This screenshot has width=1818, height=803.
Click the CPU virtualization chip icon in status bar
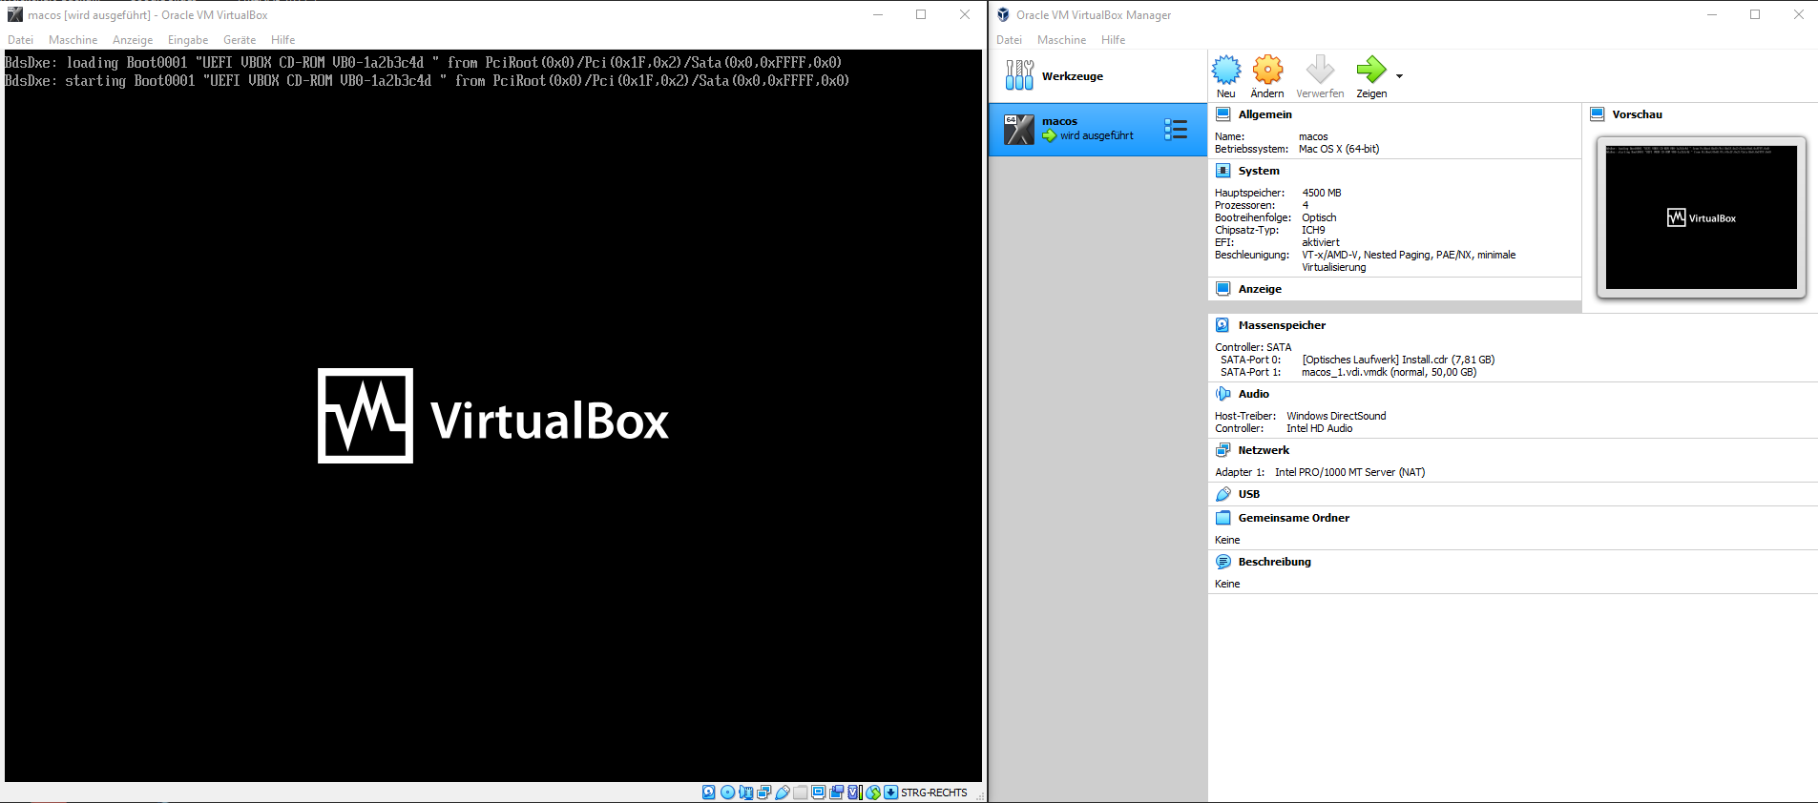point(855,793)
